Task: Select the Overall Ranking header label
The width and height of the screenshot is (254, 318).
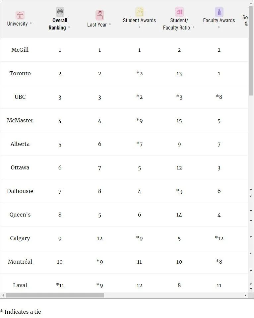Action: [x=58, y=24]
